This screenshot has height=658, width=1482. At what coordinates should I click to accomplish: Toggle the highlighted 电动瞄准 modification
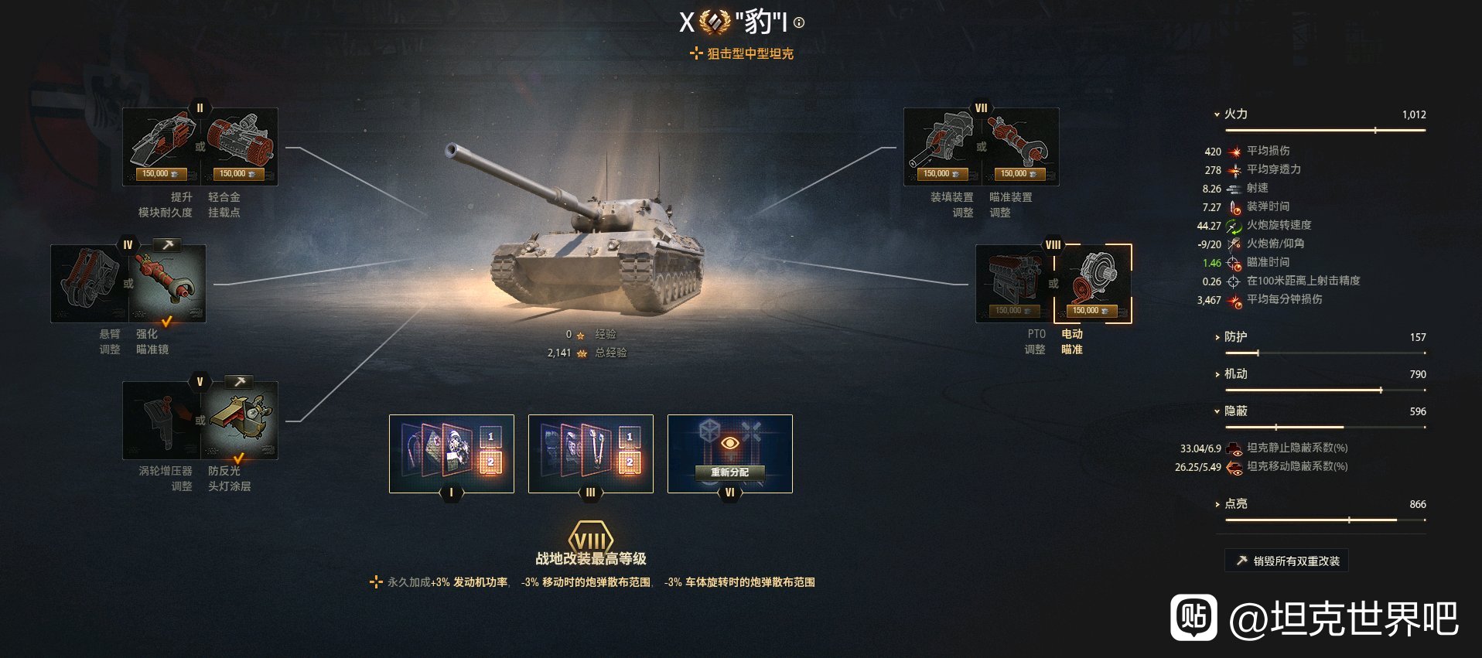(1093, 283)
